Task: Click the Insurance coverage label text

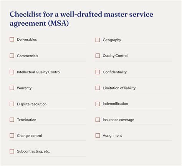Action: coord(118,120)
